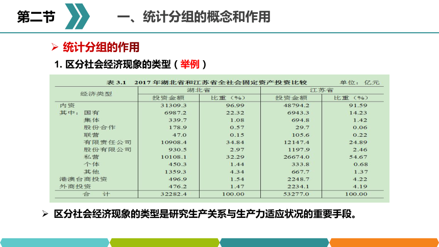Select the 经济类型 column header
This screenshot has height=247, width=439.
tap(96, 94)
